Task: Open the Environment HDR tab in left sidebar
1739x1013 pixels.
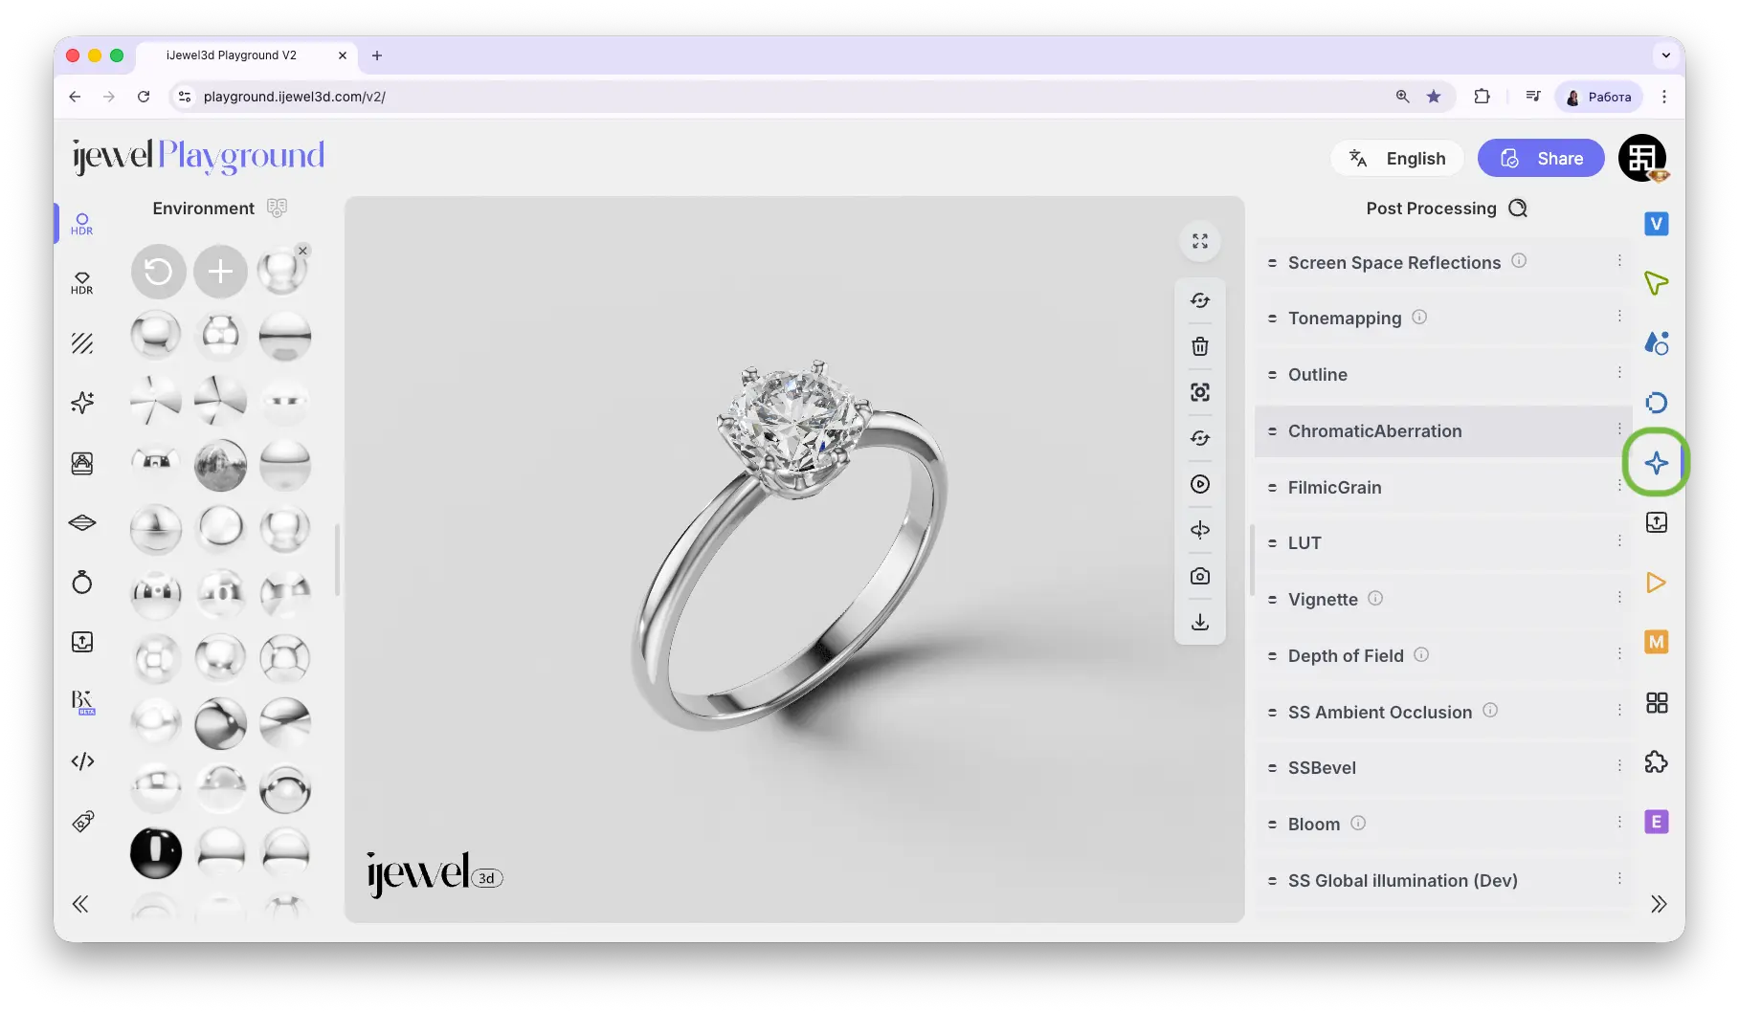Action: [x=82, y=224]
